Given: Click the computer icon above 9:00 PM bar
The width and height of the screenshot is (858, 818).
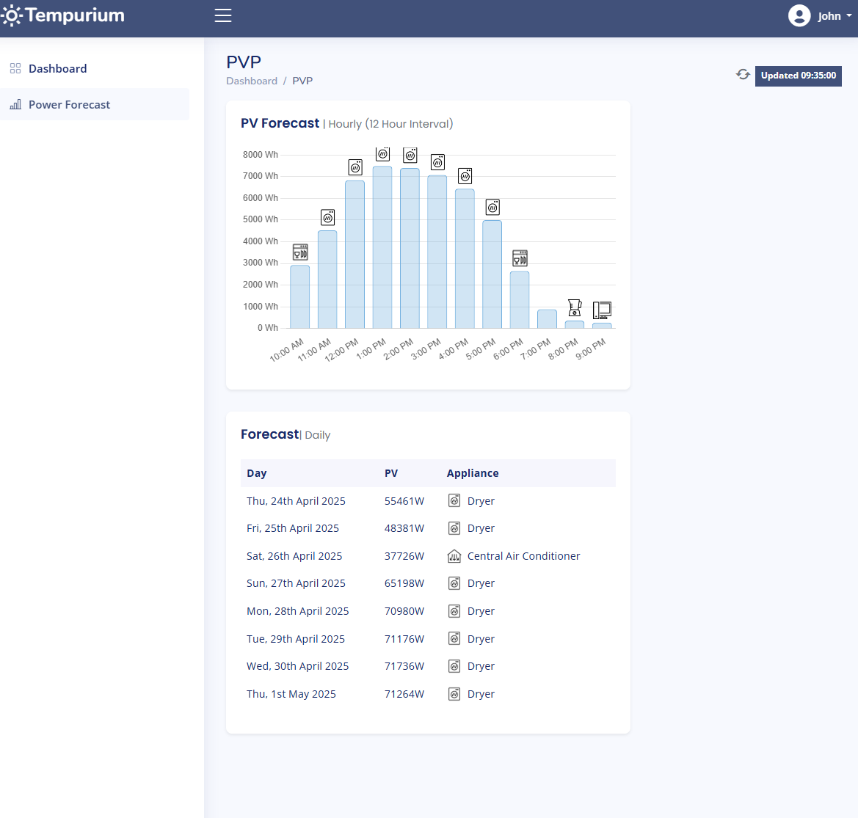Looking at the screenshot, I should (602, 310).
